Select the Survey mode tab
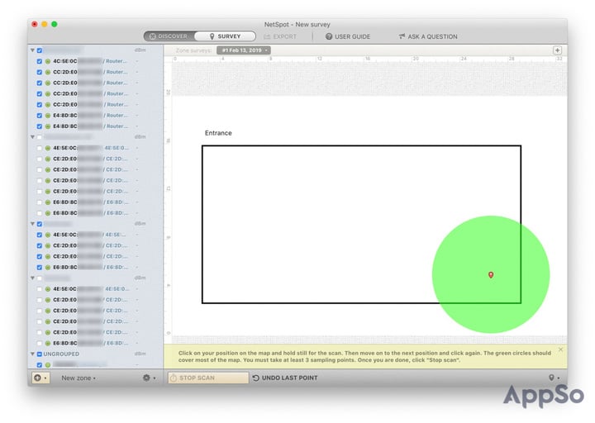 (x=225, y=36)
